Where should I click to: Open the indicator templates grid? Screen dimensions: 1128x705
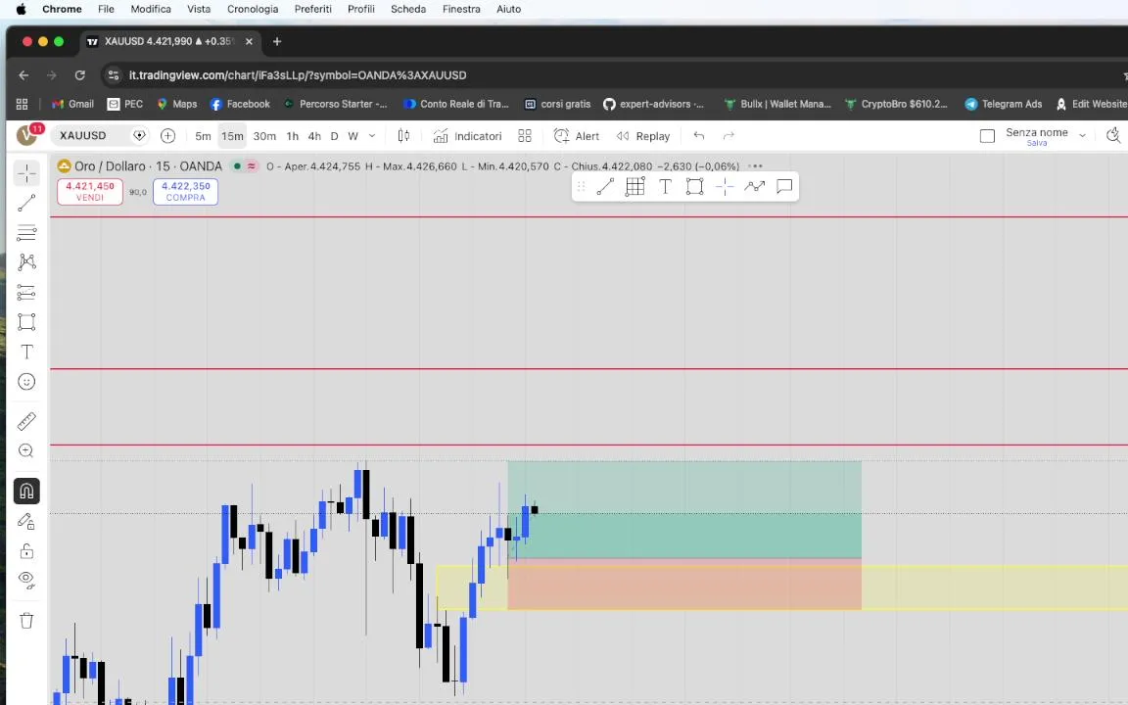tap(525, 135)
